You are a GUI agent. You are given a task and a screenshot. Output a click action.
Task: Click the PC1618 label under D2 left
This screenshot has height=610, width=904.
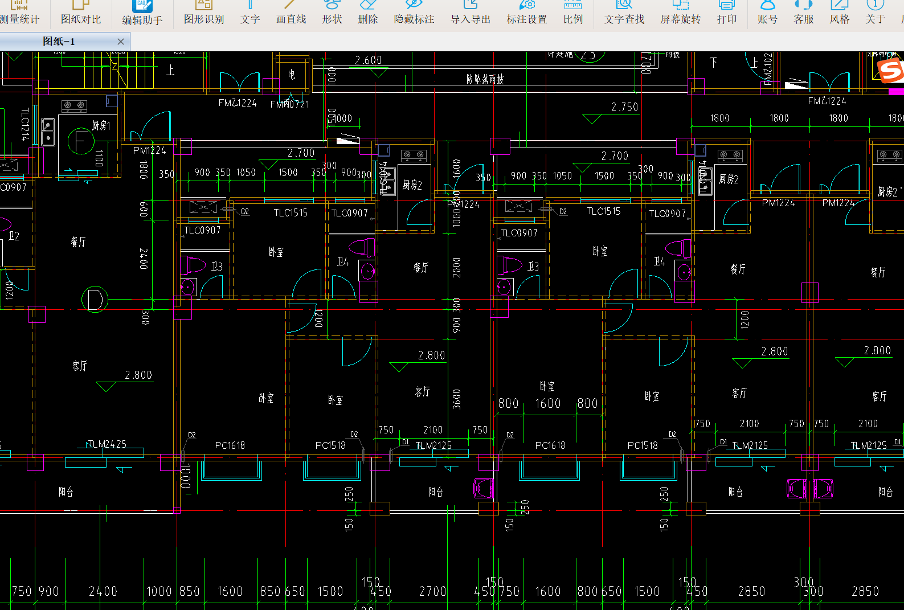pos(230,445)
